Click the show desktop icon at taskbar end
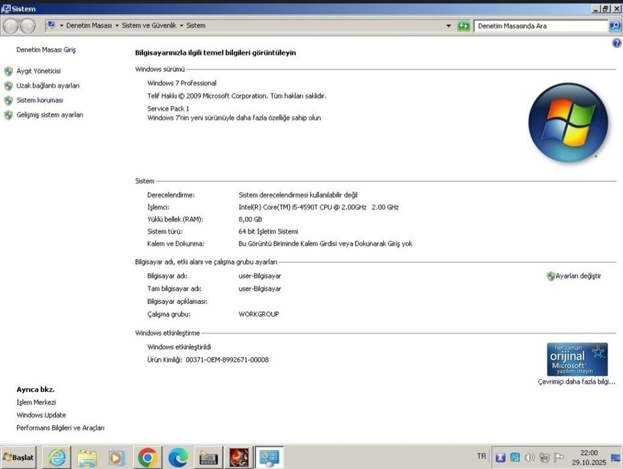Image resolution: width=623 pixels, height=469 pixels. (616, 458)
